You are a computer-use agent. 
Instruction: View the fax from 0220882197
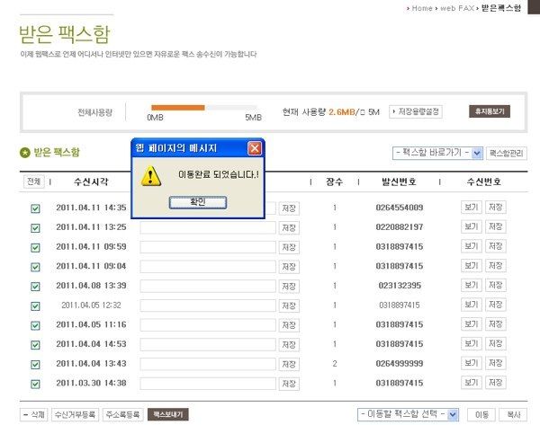(x=471, y=227)
